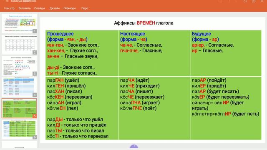Click the example "кöзЕР (будет переезжать)"
The width and height of the screenshot is (267, 150).
221,97
